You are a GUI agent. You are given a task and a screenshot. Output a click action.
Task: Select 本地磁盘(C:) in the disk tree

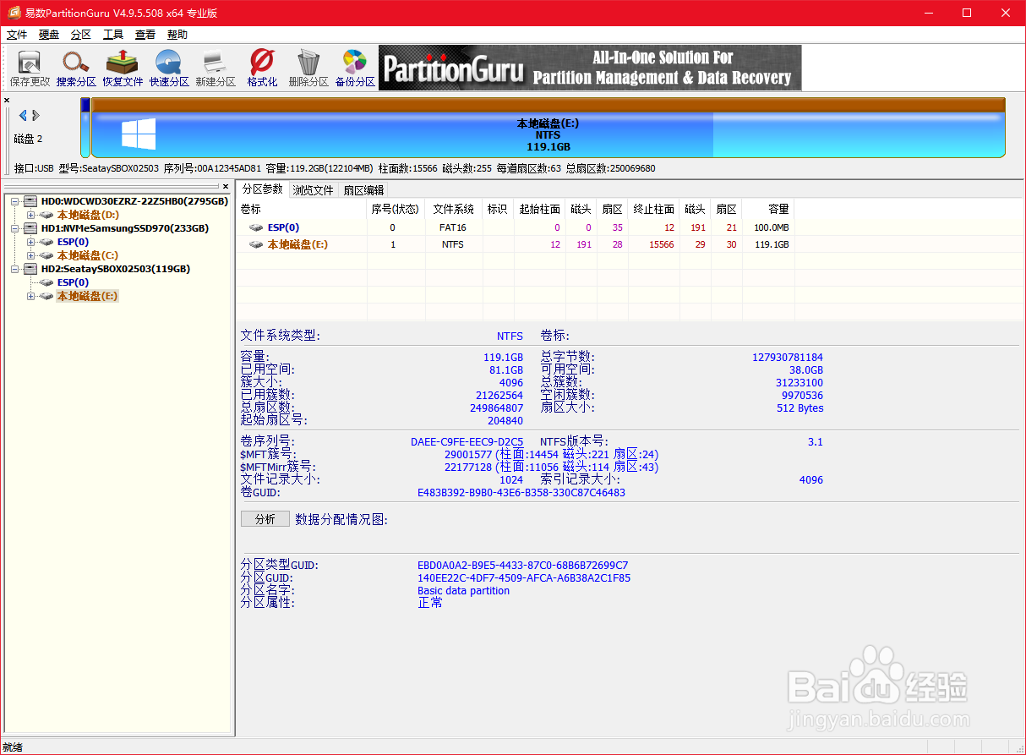pyautogui.click(x=88, y=255)
